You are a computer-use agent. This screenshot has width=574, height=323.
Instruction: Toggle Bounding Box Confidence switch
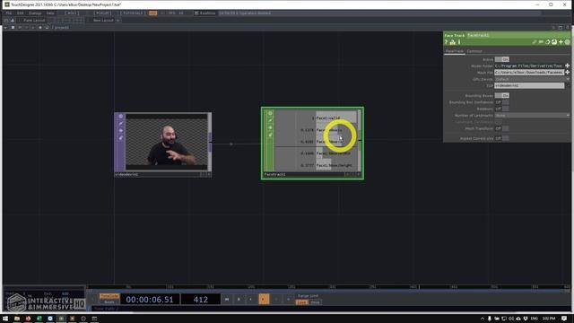(x=502, y=102)
